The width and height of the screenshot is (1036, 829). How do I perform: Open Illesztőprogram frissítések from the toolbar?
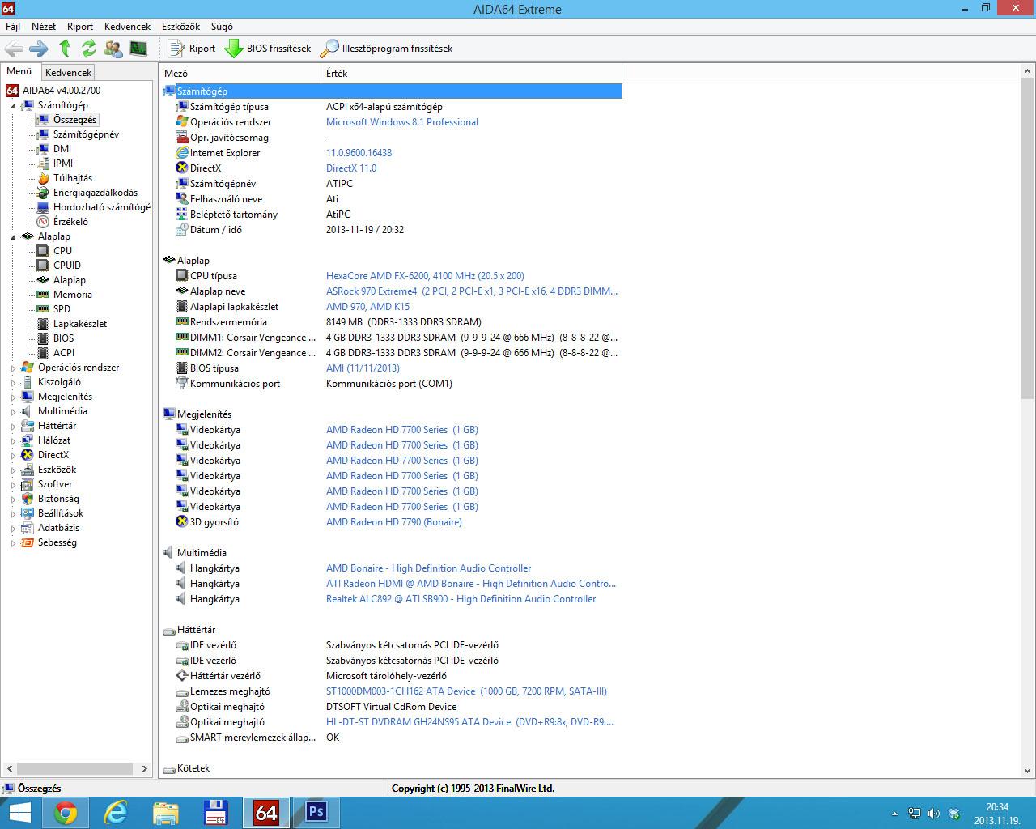pyautogui.click(x=386, y=49)
